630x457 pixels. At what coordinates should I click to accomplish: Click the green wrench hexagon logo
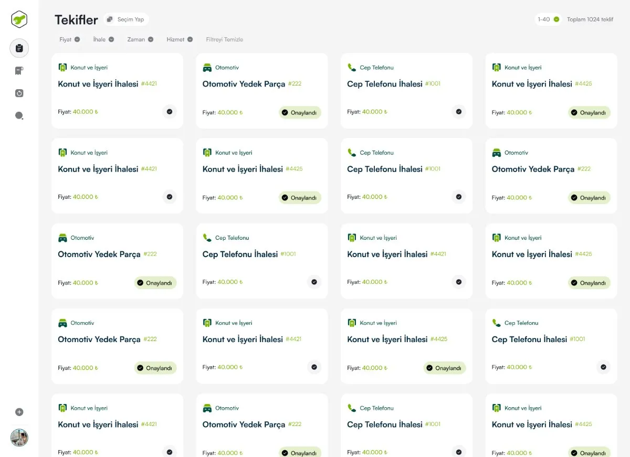tap(19, 19)
